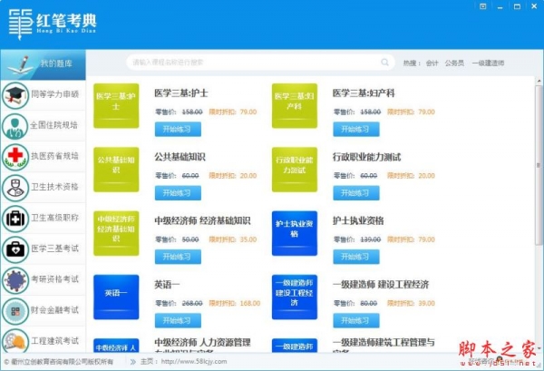The height and width of the screenshot is (371, 544).
Task: Select the 全国住院规培 doctor icon
Action: pos(15,126)
